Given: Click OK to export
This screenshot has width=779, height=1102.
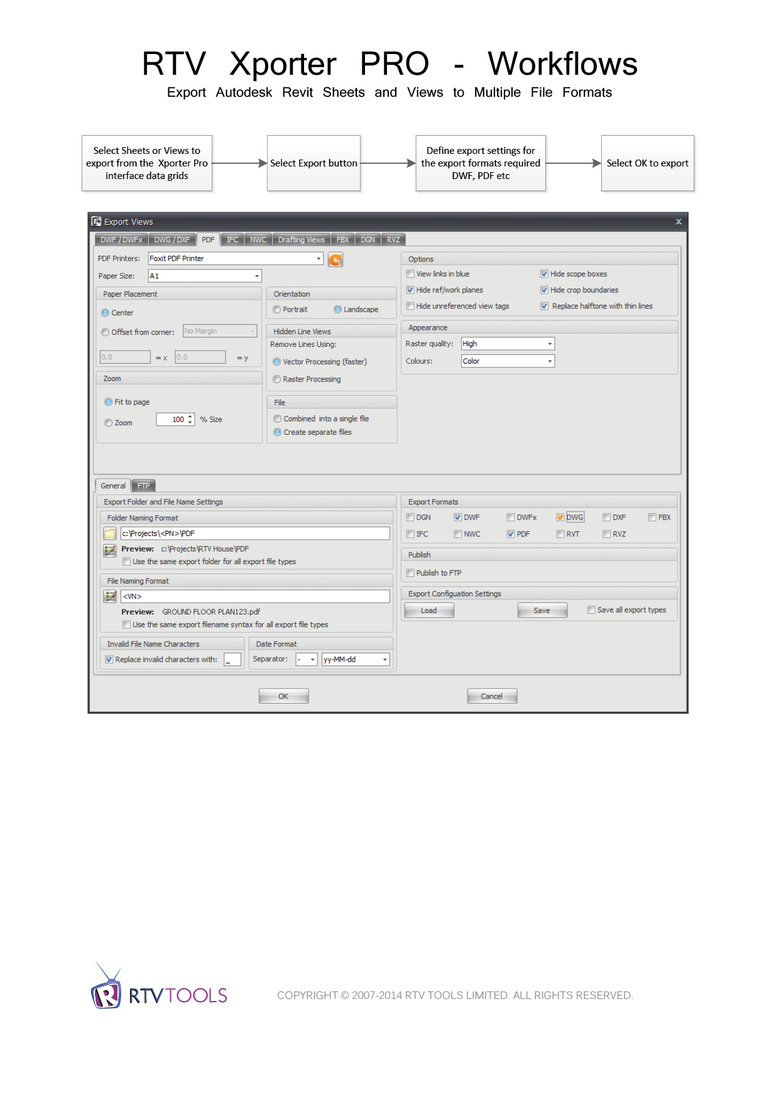Looking at the screenshot, I should 283,696.
